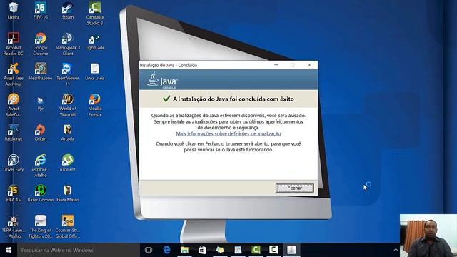Select the Google Chrome desktop icon
The height and width of the screenshot is (257, 457).
(x=40, y=44)
